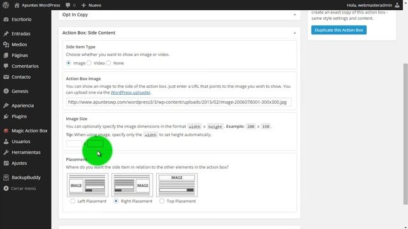Screen dimensions: 408x229
Task: Open the Comentarios menu
Action: pyautogui.click(x=25, y=66)
